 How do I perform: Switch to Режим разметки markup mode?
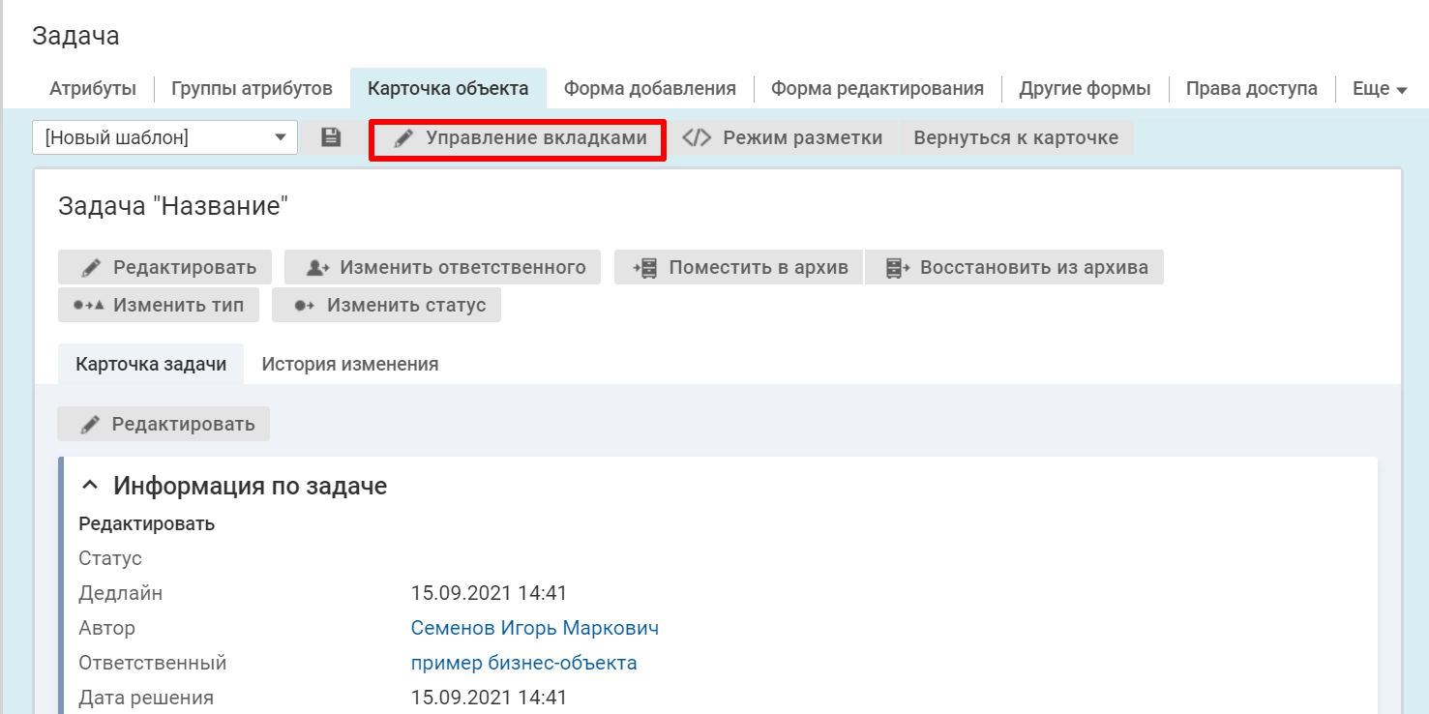coord(783,138)
